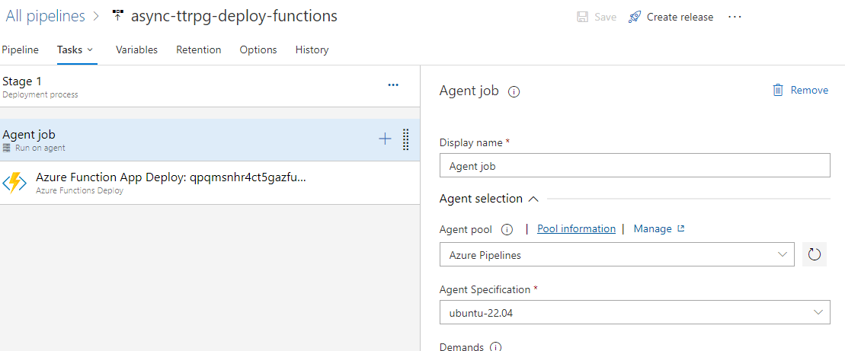Screen dimensions: 845x351
Task: Switch to the Variables tab
Action: tap(137, 50)
